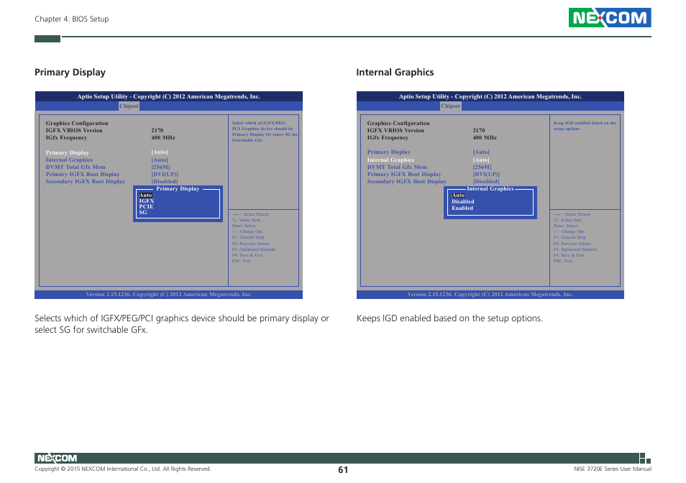This screenshot has width=686, height=483.
Task: Select Internal Graphics setting in left BIOS screen
Action: [x=69, y=160]
